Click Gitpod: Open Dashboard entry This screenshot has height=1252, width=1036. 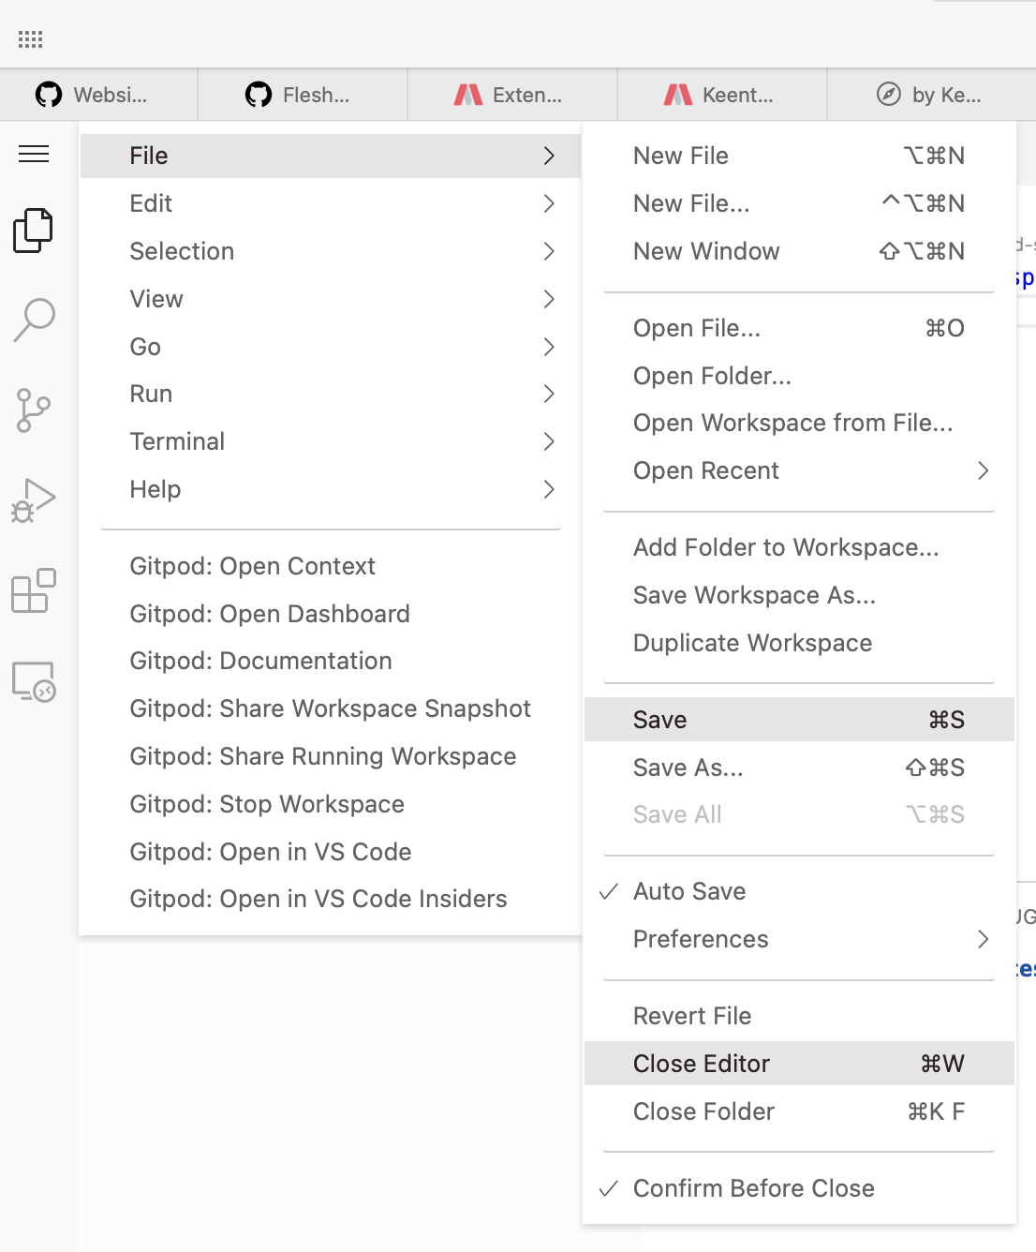pyautogui.click(x=270, y=614)
